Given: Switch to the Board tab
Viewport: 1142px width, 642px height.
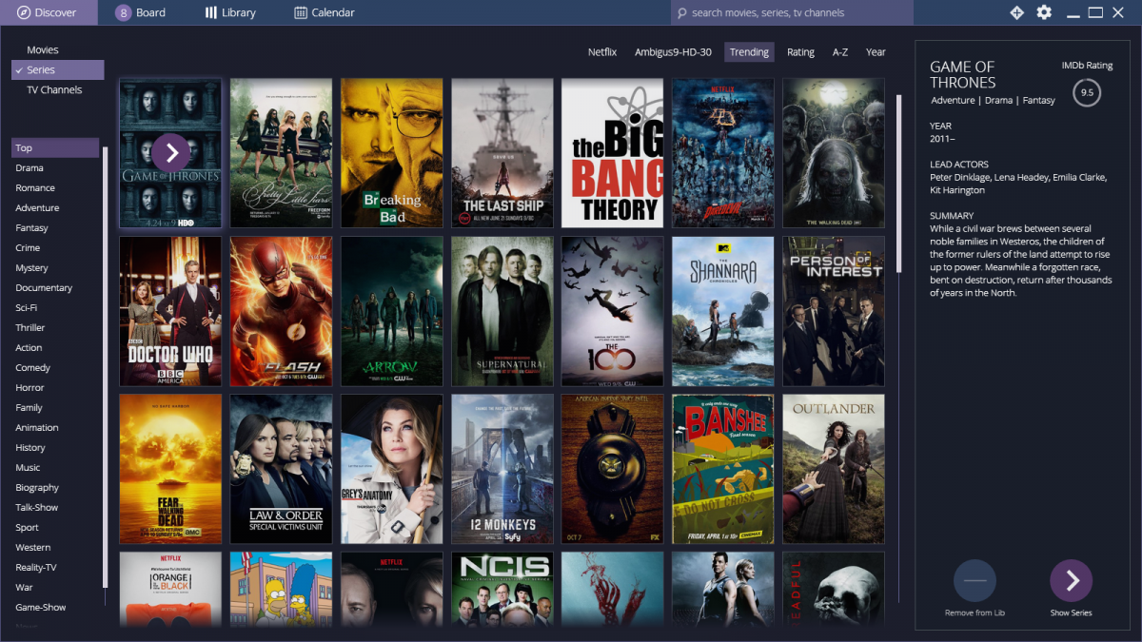Looking at the screenshot, I should coord(140,12).
